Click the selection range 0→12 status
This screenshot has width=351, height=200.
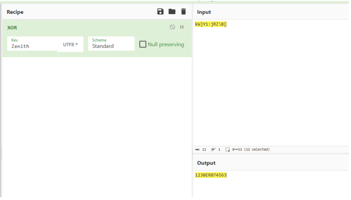point(247,149)
